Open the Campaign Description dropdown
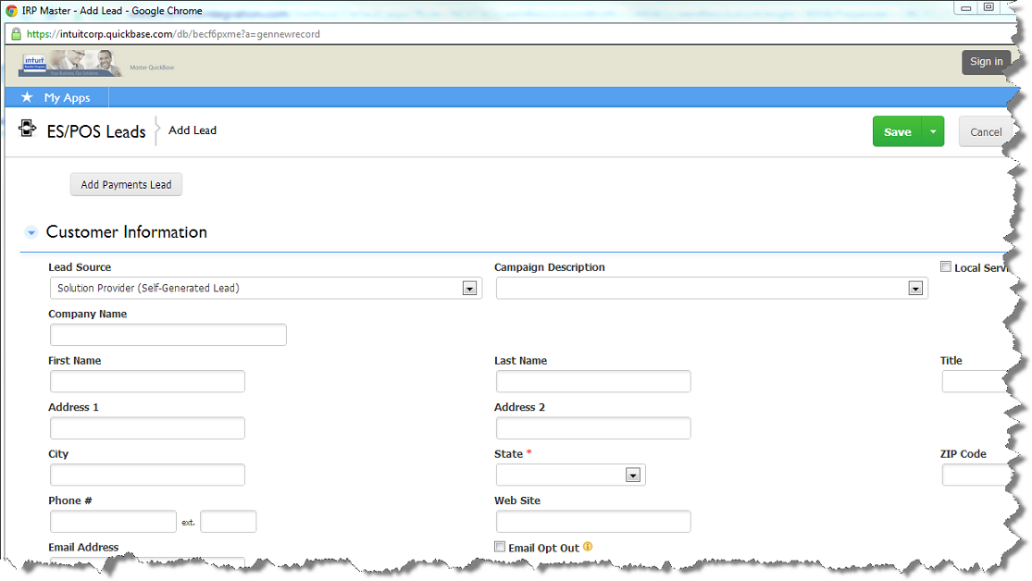 pos(915,289)
